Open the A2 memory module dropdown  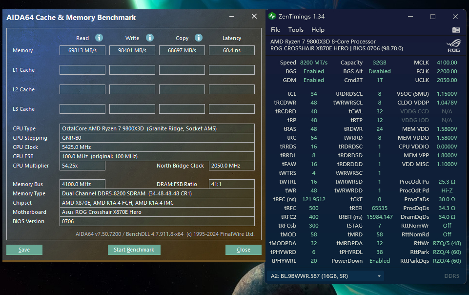click(326, 276)
